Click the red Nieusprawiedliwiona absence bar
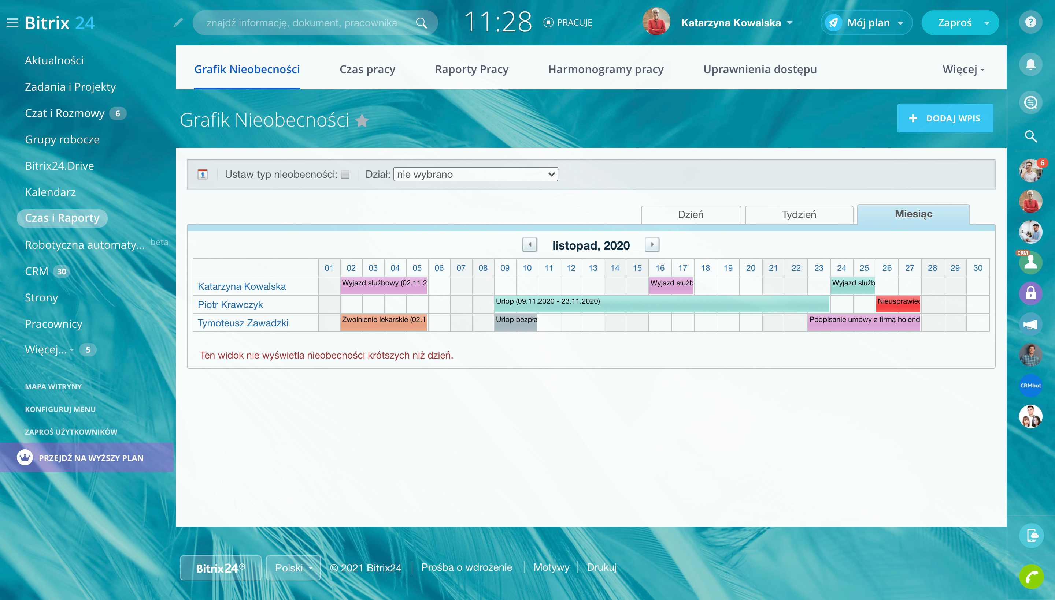 [898, 304]
